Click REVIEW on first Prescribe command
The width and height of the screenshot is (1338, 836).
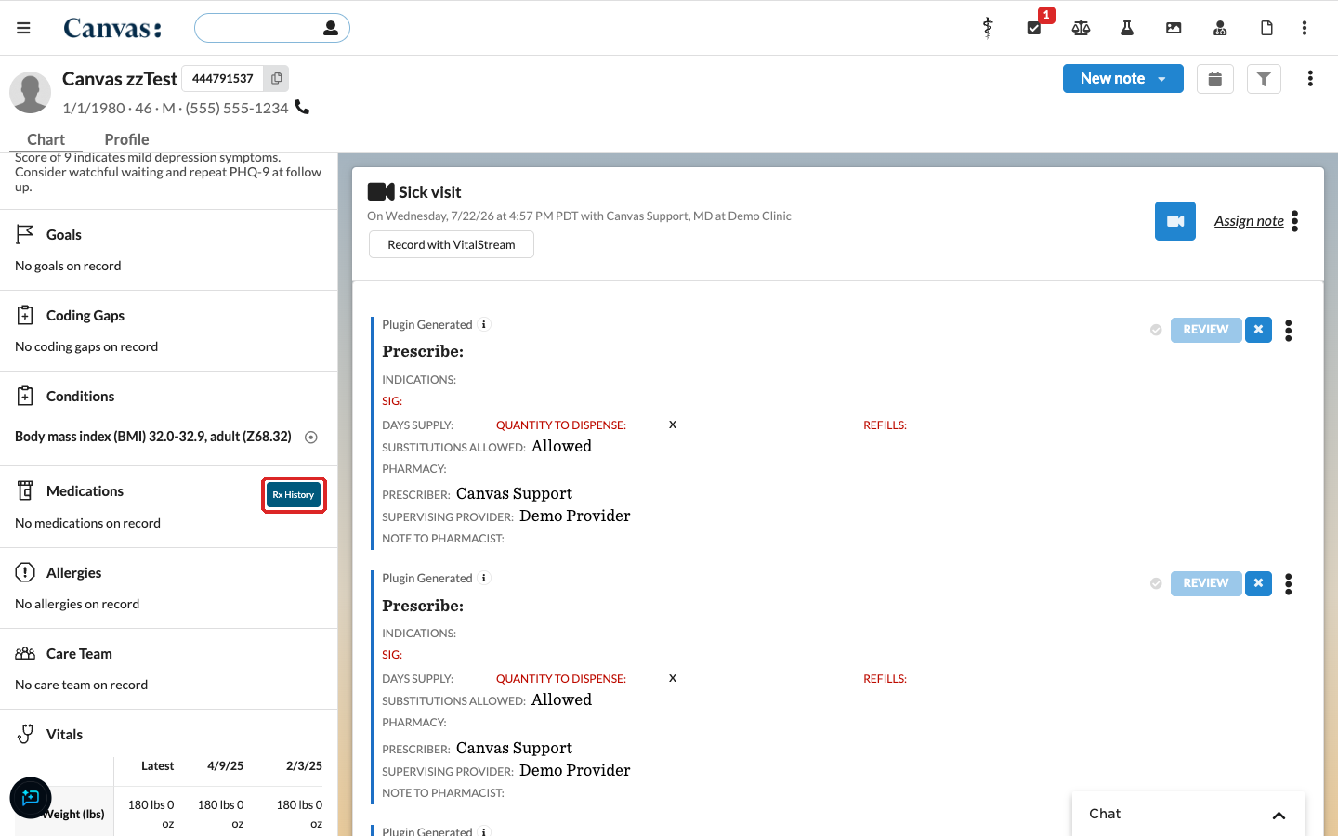pos(1206,330)
